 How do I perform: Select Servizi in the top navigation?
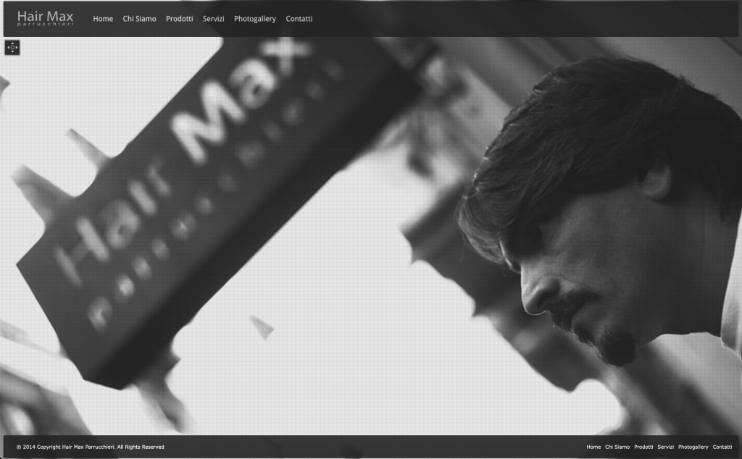(213, 19)
